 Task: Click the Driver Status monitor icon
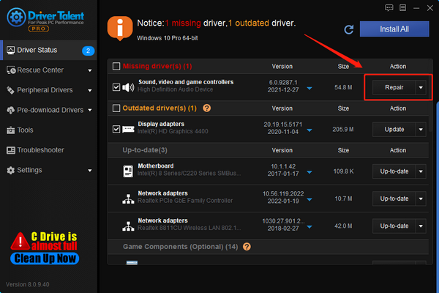pos(11,51)
